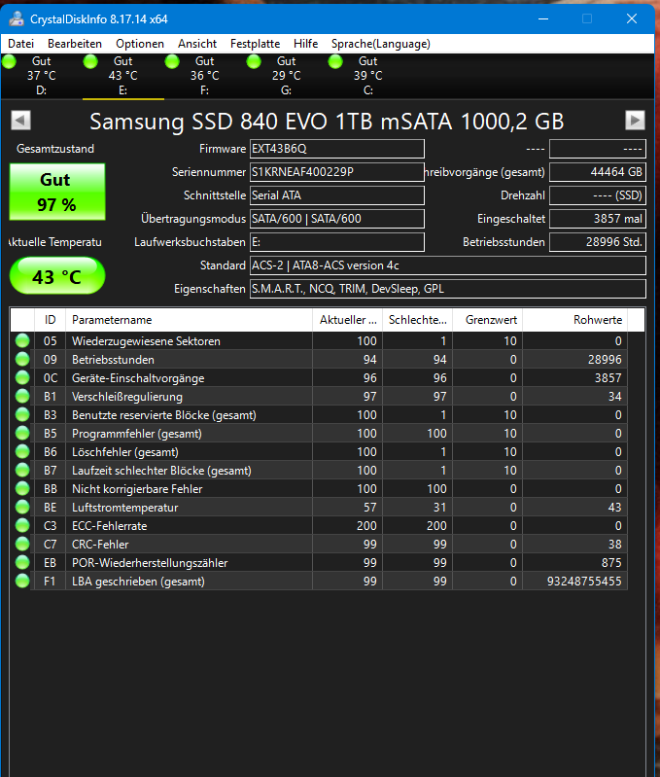The width and height of the screenshot is (660, 777).
Task: Select raw value 93248755455 cell
Action: point(574,581)
